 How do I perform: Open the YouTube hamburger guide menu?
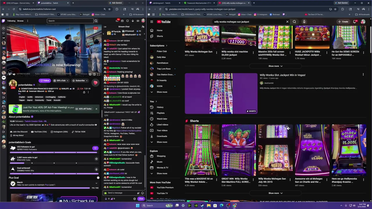pyautogui.click(x=151, y=22)
